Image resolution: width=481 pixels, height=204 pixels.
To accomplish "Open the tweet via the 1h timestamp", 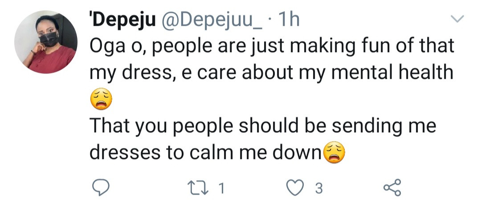I will 288,20.
